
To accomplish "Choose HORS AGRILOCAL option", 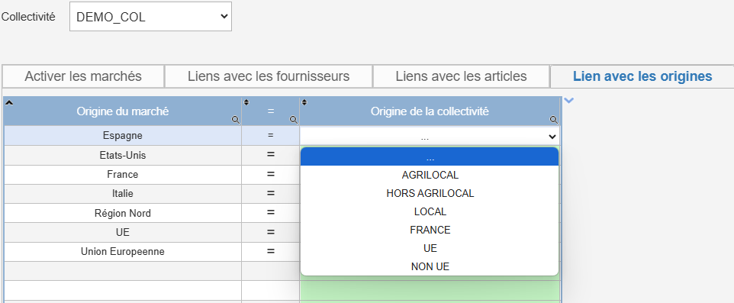I will click(430, 193).
